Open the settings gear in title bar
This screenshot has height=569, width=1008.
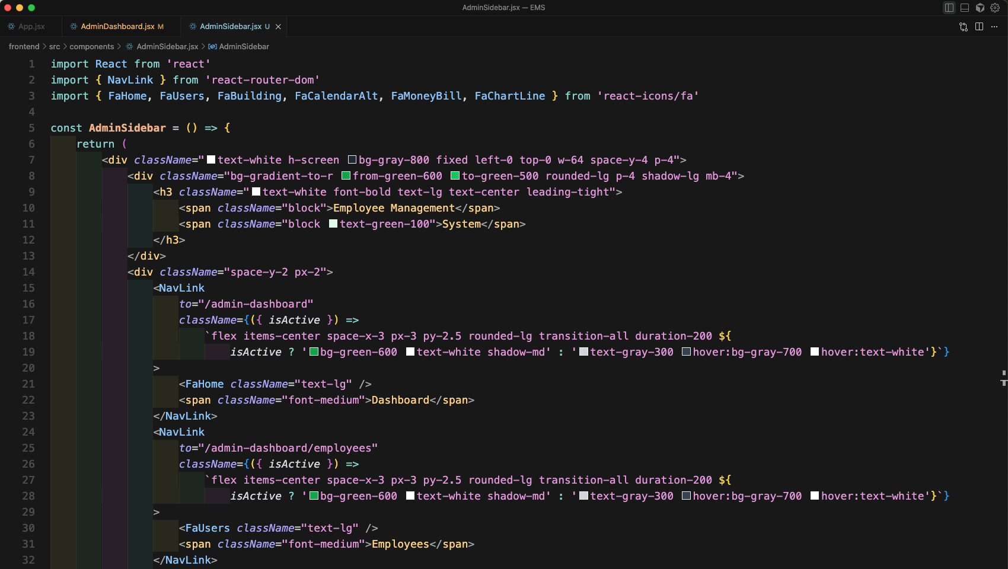coord(995,8)
